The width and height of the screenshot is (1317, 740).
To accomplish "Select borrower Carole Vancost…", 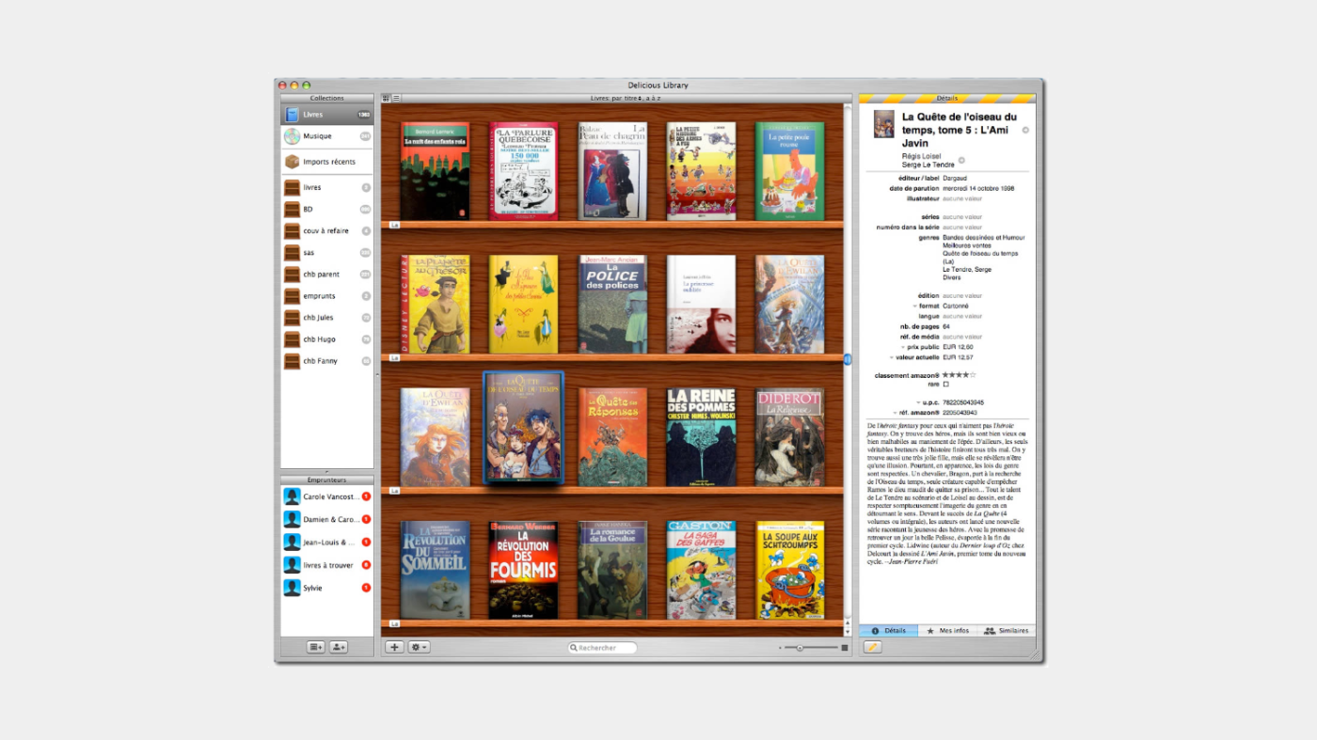I will tap(326, 496).
